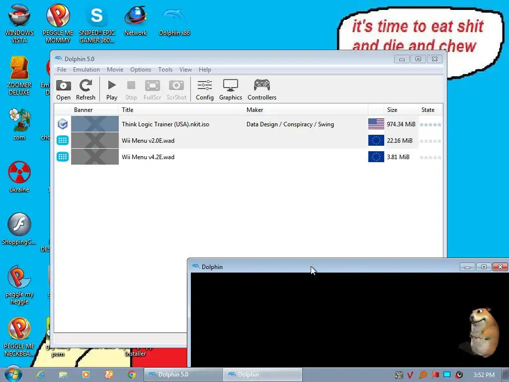Click the 22.16 MiB size cell
Image resolution: width=509 pixels, height=382 pixels.
400,141
